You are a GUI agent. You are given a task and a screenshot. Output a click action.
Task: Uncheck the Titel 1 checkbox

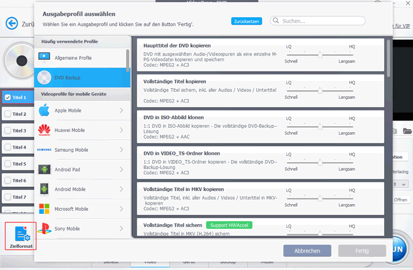click(8, 97)
